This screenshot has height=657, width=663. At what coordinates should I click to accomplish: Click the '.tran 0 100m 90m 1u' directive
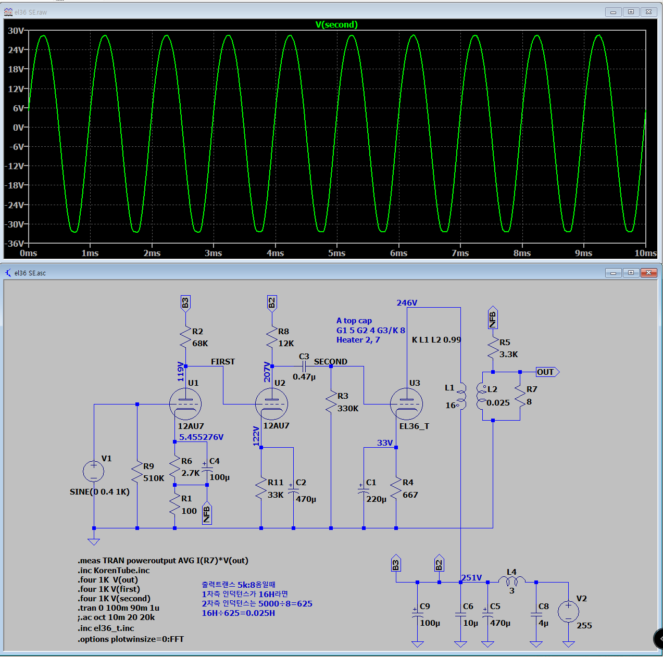tap(119, 608)
